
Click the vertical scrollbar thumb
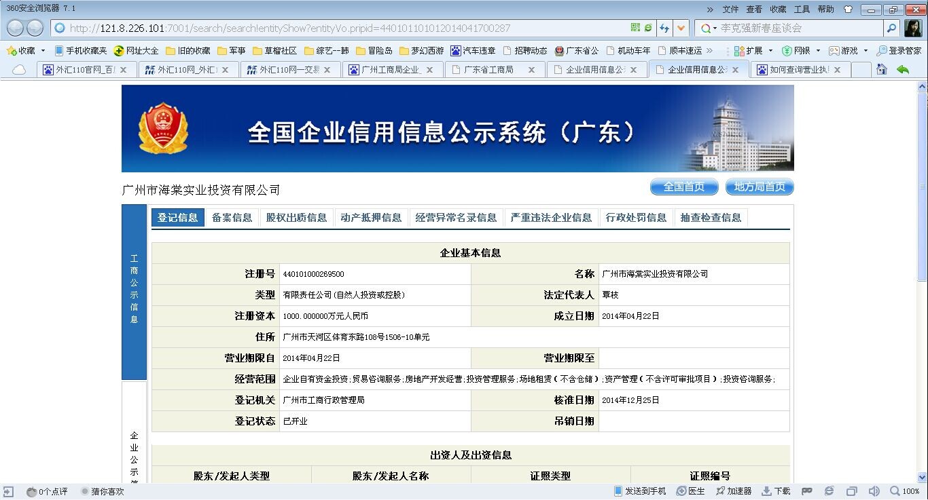tap(922, 187)
